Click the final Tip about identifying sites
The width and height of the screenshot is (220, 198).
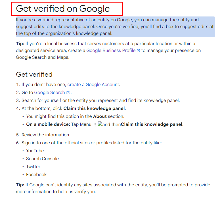[113, 188]
